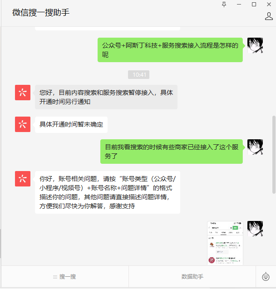
Task: Click the 10:41 timestamp label
Action: [x=138, y=75]
